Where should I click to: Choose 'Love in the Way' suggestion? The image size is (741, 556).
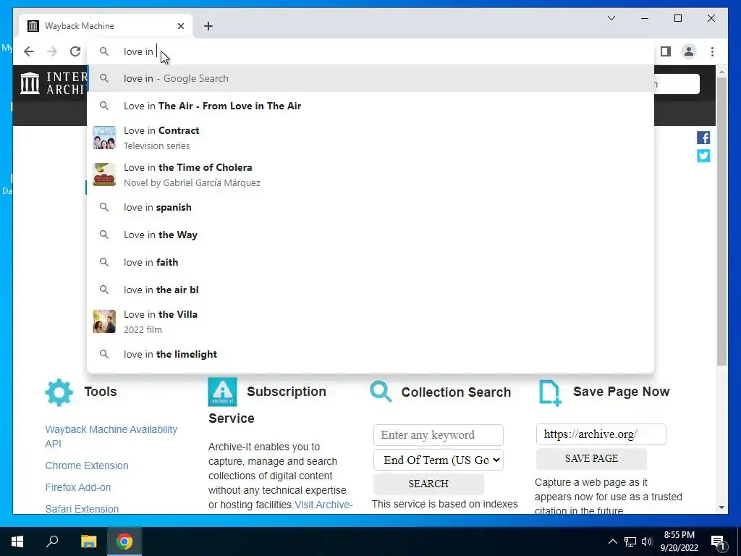tap(370, 235)
